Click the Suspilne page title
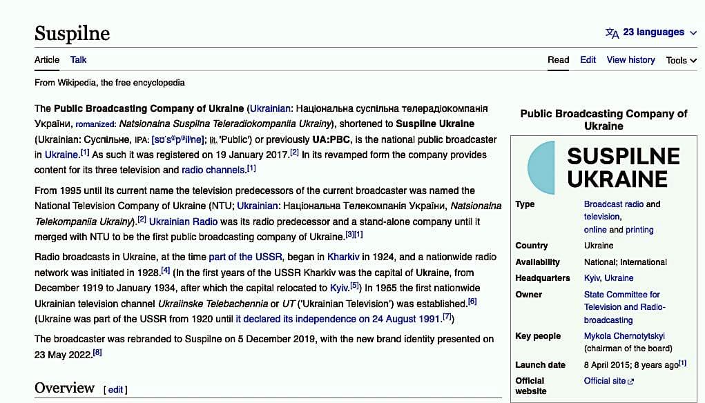The image size is (705, 403). tap(72, 33)
